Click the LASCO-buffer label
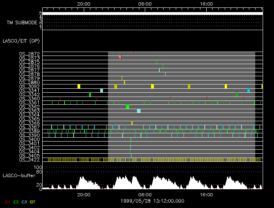 click(x=19, y=175)
